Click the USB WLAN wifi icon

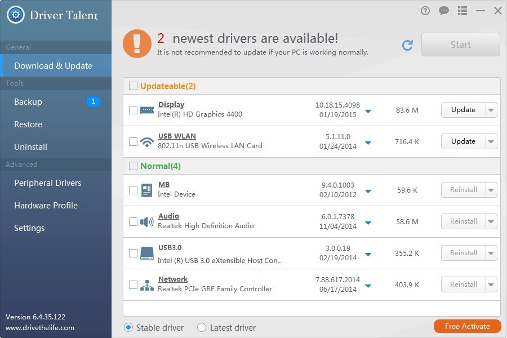147,141
